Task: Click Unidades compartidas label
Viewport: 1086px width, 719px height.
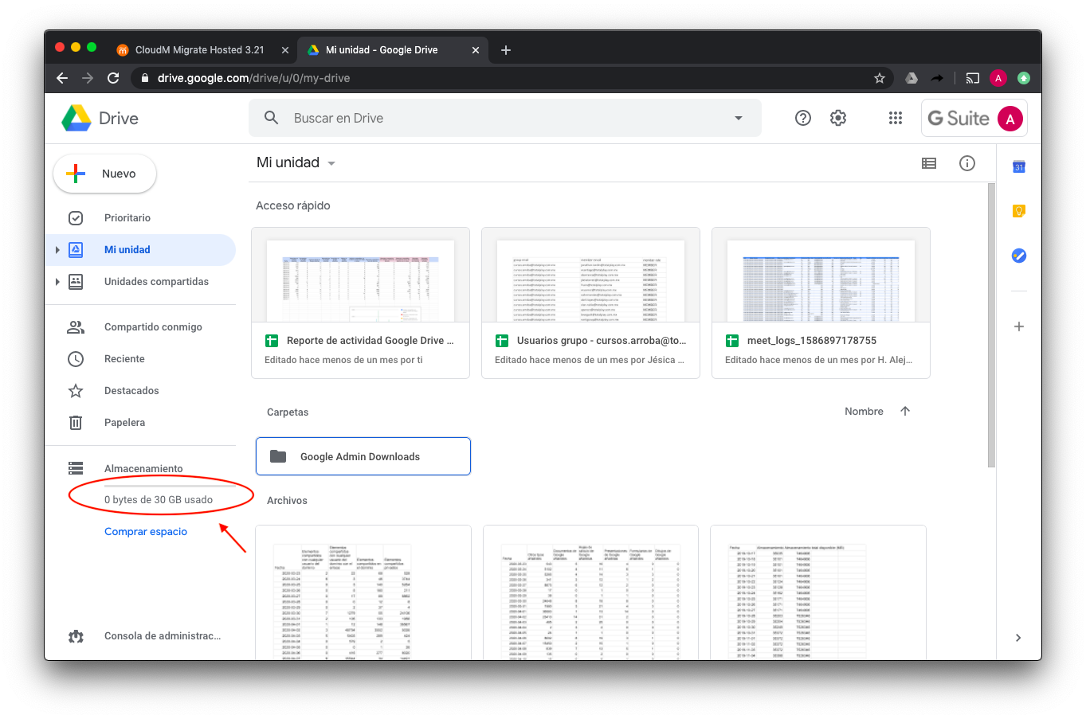Action: (156, 282)
